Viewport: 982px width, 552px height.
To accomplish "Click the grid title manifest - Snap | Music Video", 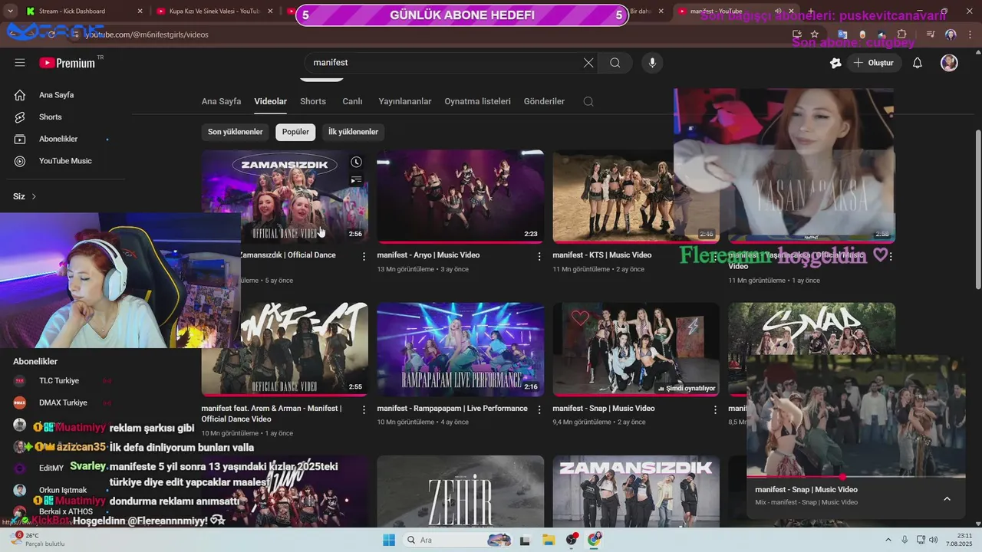I will pyautogui.click(x=603, y=409).
